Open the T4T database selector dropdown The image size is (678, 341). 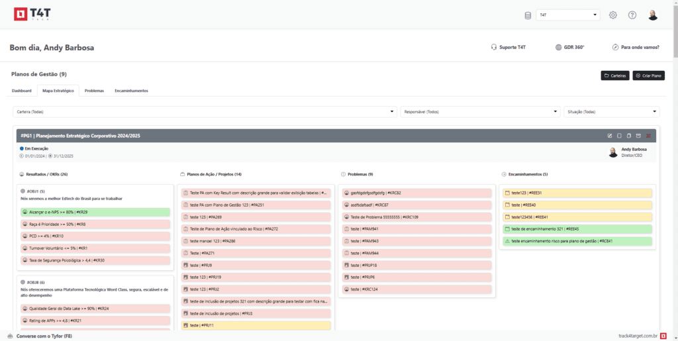568,15
